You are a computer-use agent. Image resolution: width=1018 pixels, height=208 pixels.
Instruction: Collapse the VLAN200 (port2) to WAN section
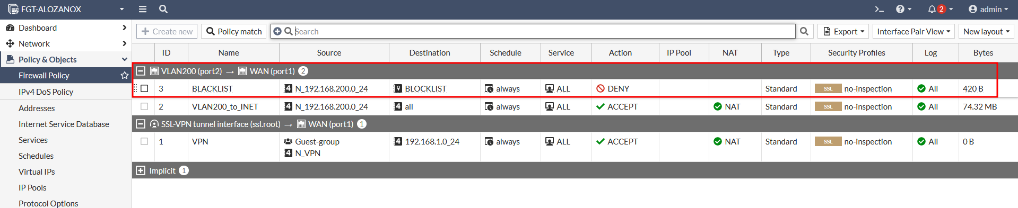(x=141, y=71)
